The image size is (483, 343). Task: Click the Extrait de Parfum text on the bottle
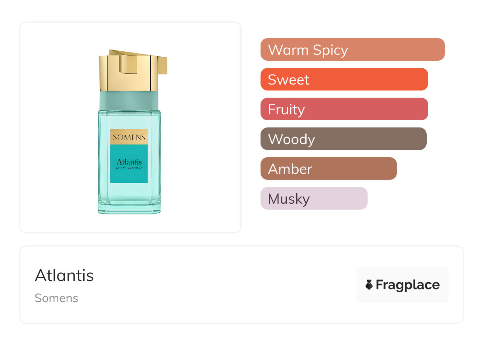[129, 168]
